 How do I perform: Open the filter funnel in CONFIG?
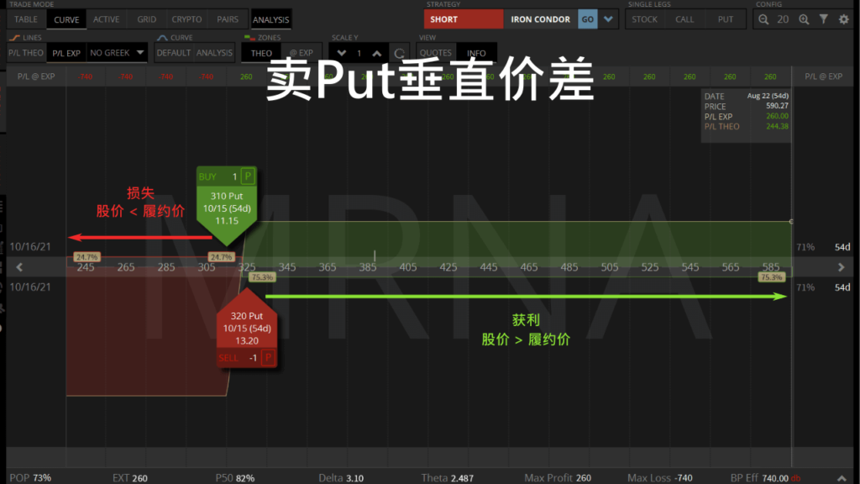click(823, 19)
